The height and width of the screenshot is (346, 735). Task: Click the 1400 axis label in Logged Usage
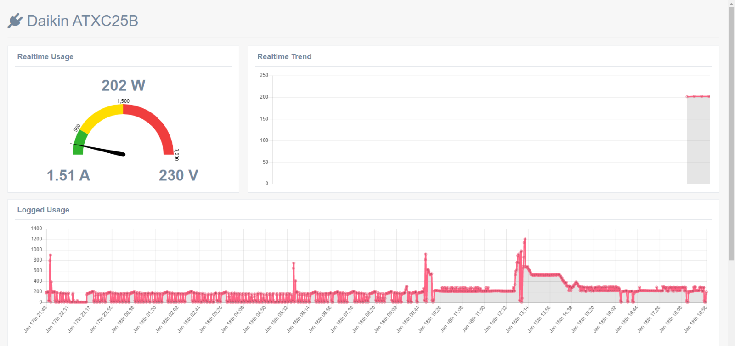coord(37,229)
